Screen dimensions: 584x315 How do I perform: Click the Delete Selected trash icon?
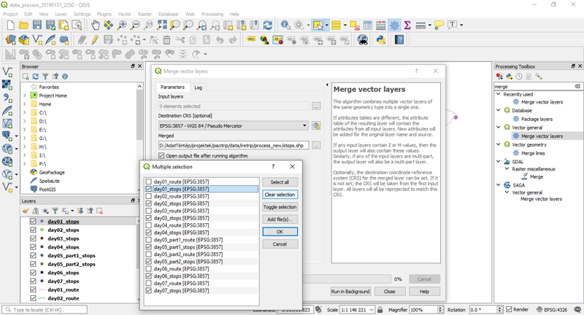coord(166,39)
